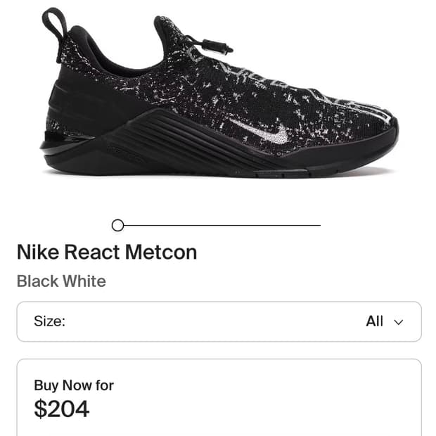Click the 'Black White' colorway text
Viewport: 436px width, 436px height.
click(61, 281)
